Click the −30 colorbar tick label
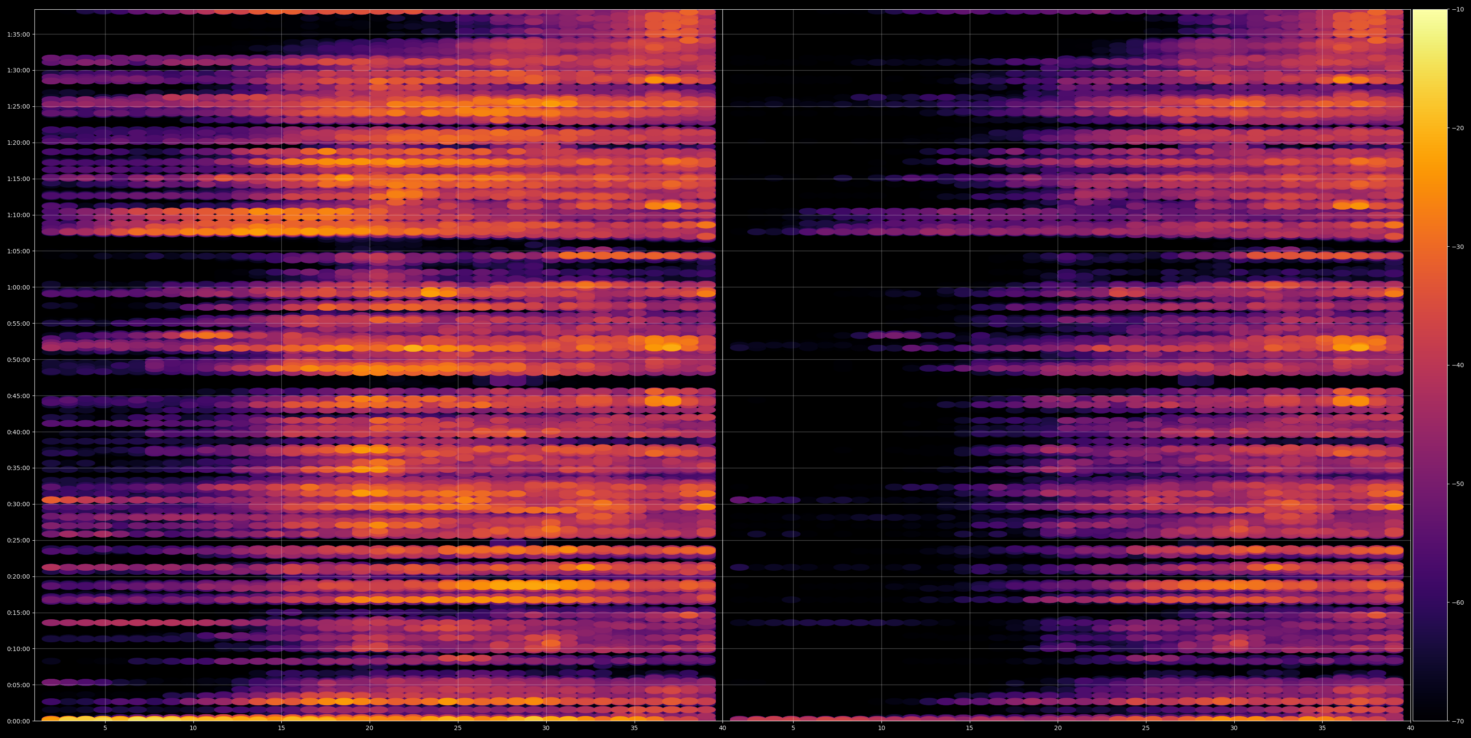Viewport: 1471px width, 738px height. (1459, 247)
